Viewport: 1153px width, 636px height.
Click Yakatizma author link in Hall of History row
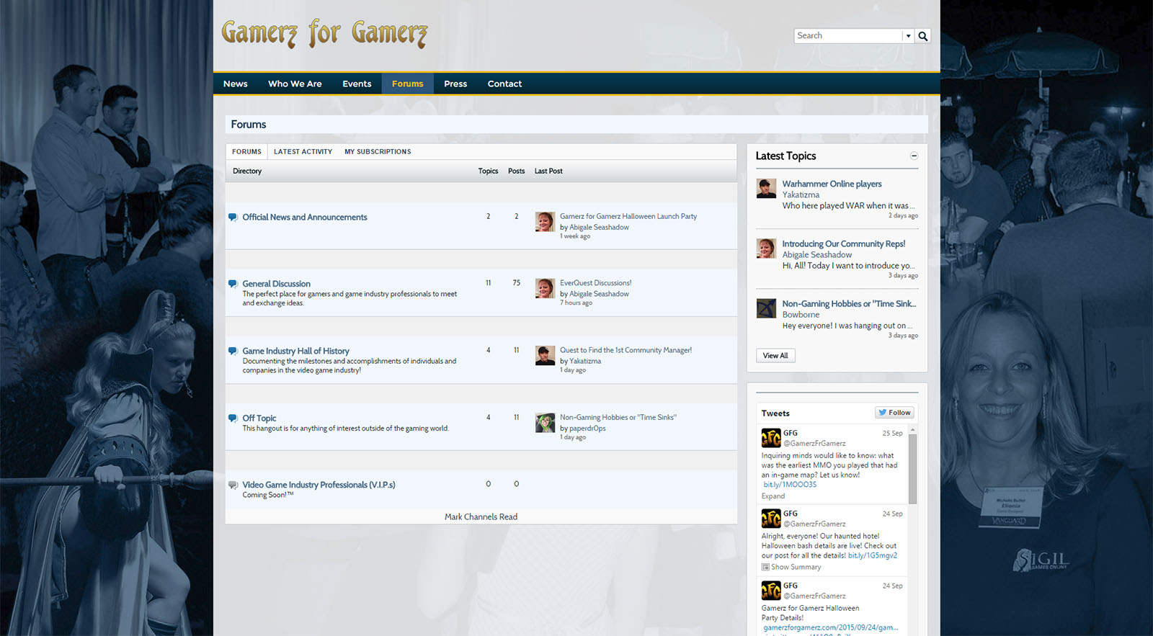(585, 361)
